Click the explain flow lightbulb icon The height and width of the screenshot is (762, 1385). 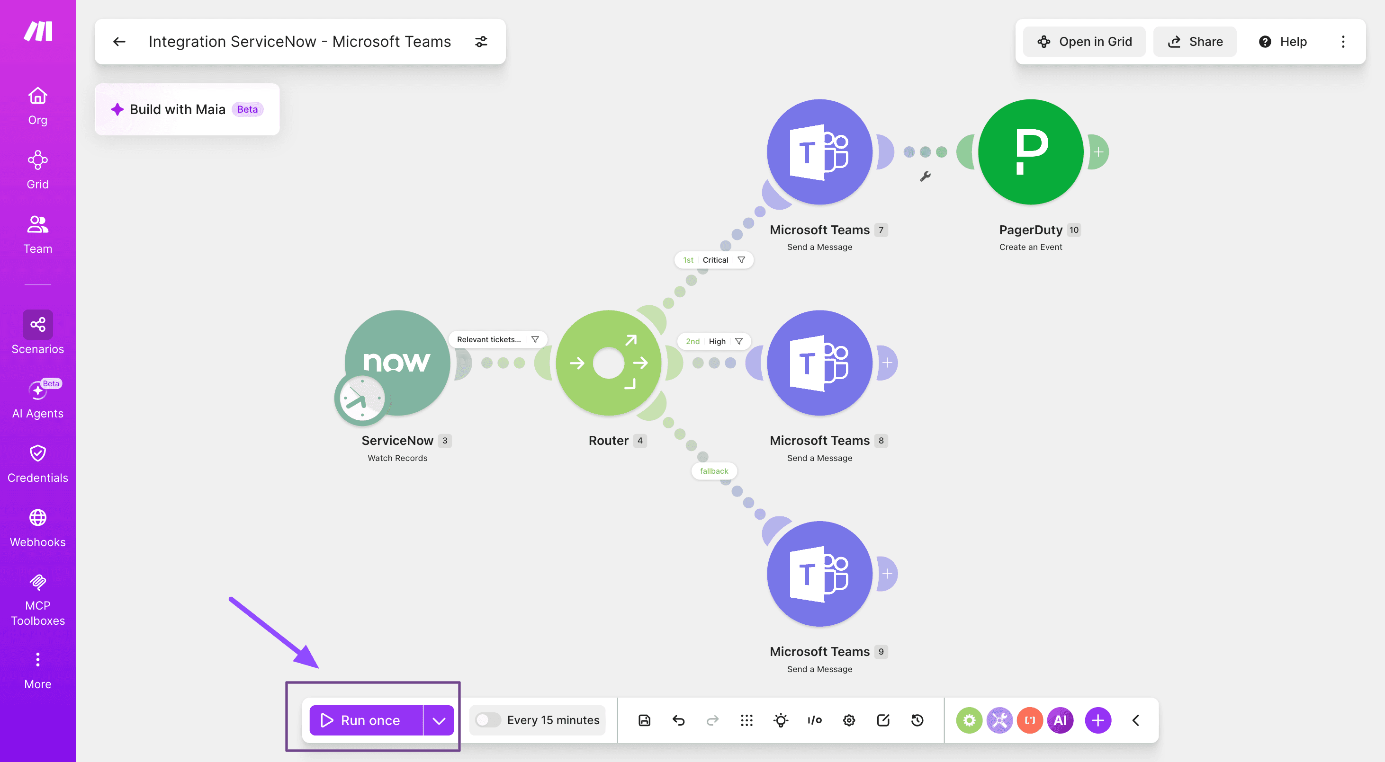point(781,720)
